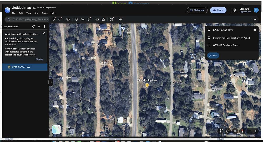263x142 pixels.
Task: Open the historical imagery clock icon
Action: pyautogui.click(x=68, y=19)
